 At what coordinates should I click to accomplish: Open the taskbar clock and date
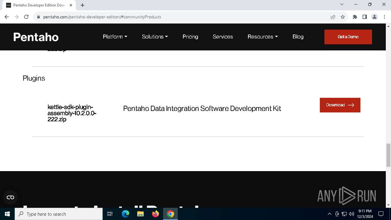coord(365,214)
